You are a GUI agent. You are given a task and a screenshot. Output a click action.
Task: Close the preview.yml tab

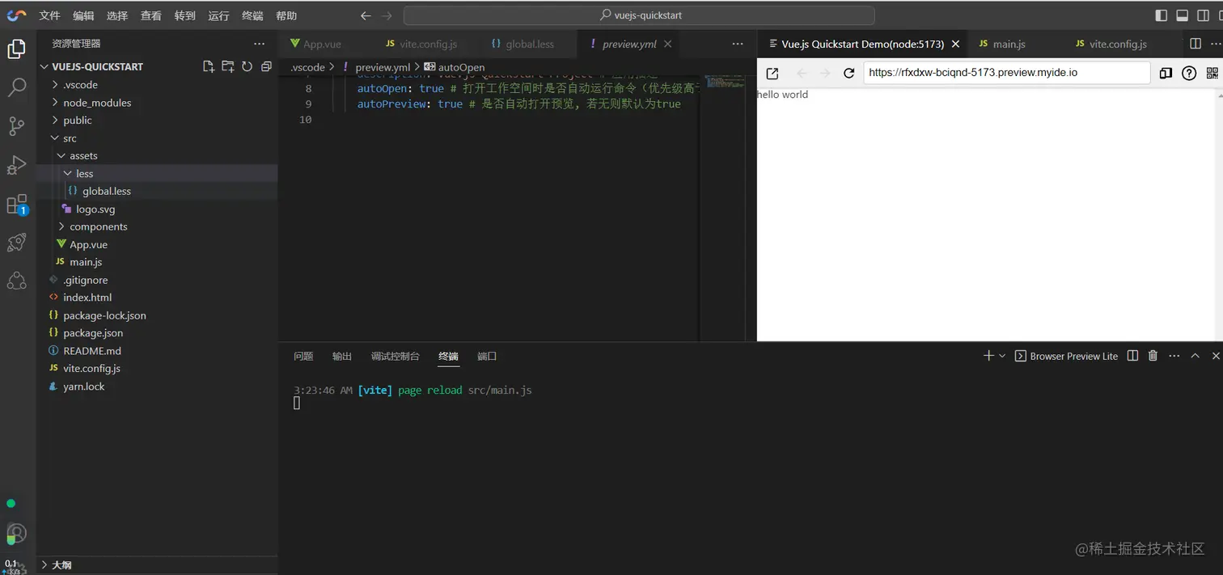click(x=668, y=44)
